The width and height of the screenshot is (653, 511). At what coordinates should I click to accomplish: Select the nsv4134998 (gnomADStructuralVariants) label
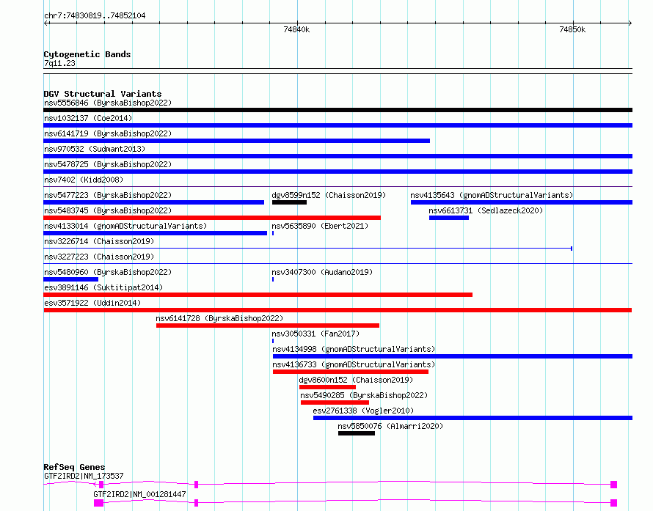pyautogui.click(x=354, y=349)
